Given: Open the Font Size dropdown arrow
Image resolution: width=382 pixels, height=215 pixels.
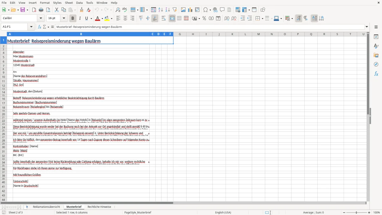Looking at the screenshot, I should [64, 18].
